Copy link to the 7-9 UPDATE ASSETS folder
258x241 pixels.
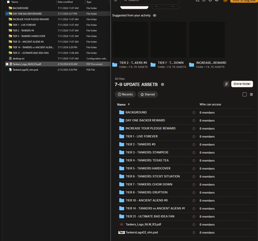pos(226,84)
